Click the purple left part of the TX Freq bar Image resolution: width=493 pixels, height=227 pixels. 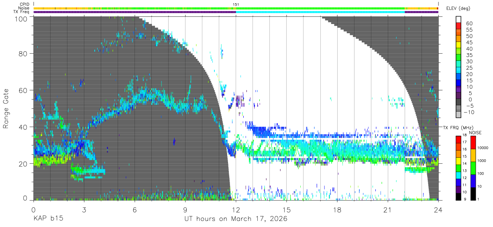pos(135,12)
